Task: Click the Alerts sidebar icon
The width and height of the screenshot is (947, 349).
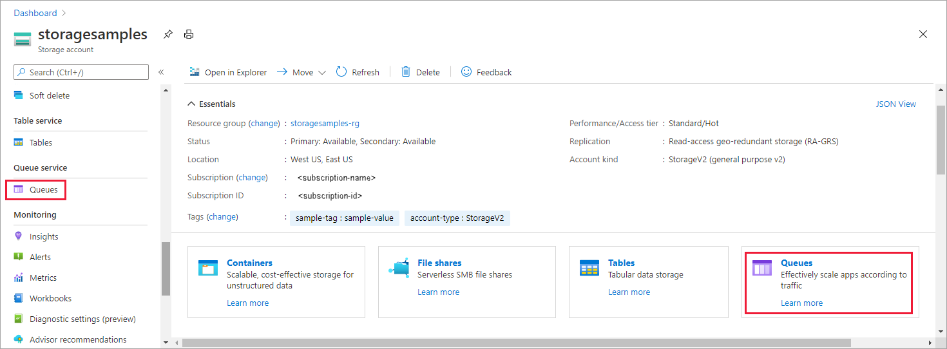Action: point(19,257)
